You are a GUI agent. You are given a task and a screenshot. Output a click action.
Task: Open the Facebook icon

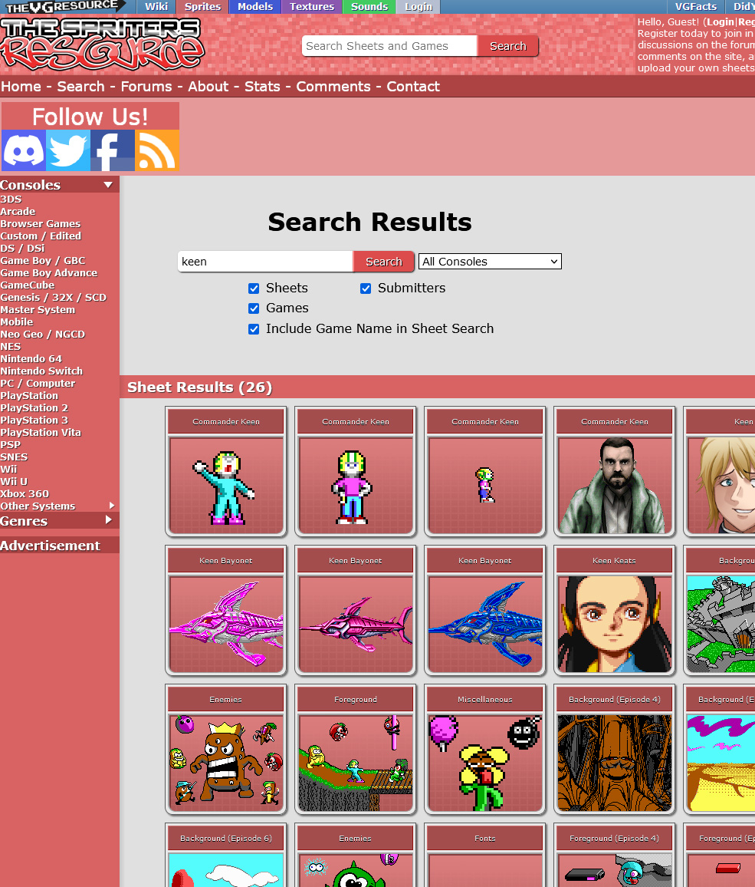coord(113,150)
